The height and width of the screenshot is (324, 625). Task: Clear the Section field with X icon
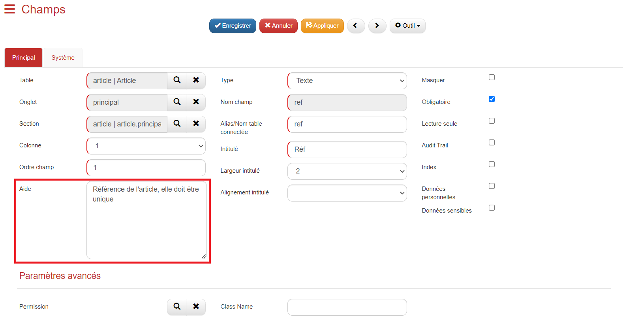point(196,124)
